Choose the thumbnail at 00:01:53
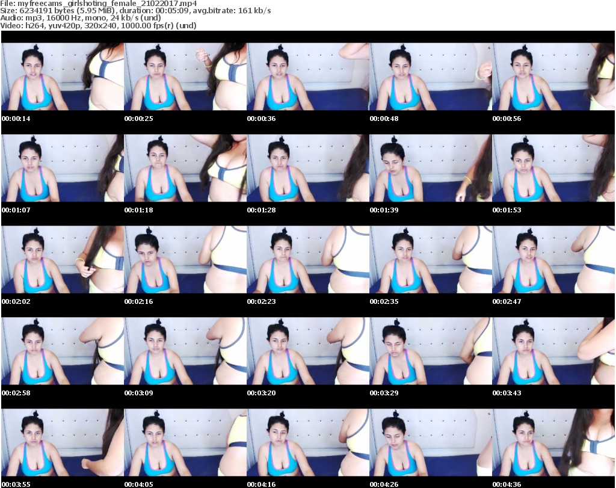616x488 pixels. click(x=553, y=168)
